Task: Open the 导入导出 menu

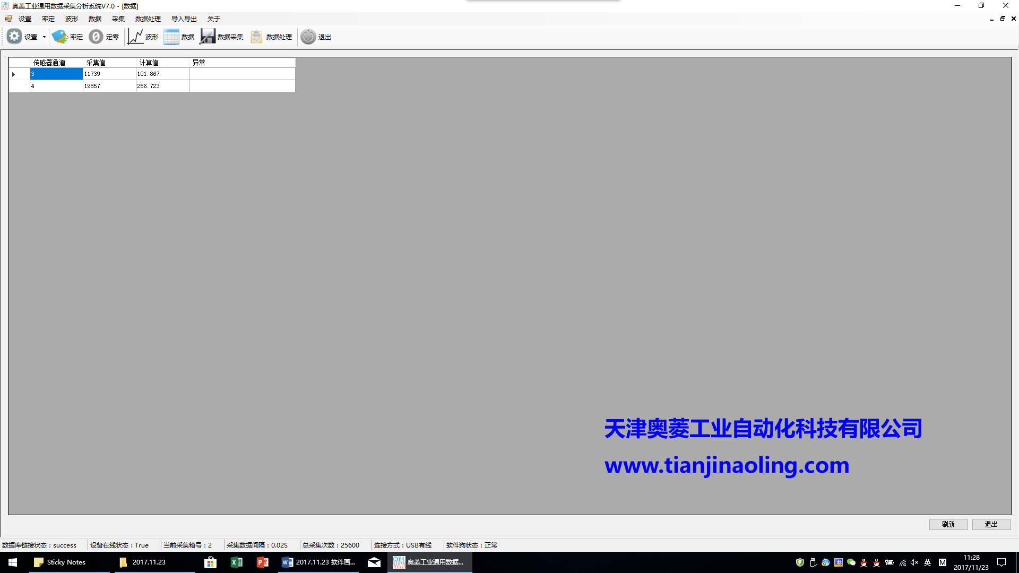Action: (184, 19)
